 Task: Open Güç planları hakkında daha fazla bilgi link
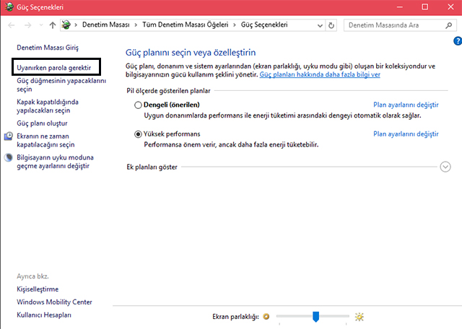click(x=320, y=74)
